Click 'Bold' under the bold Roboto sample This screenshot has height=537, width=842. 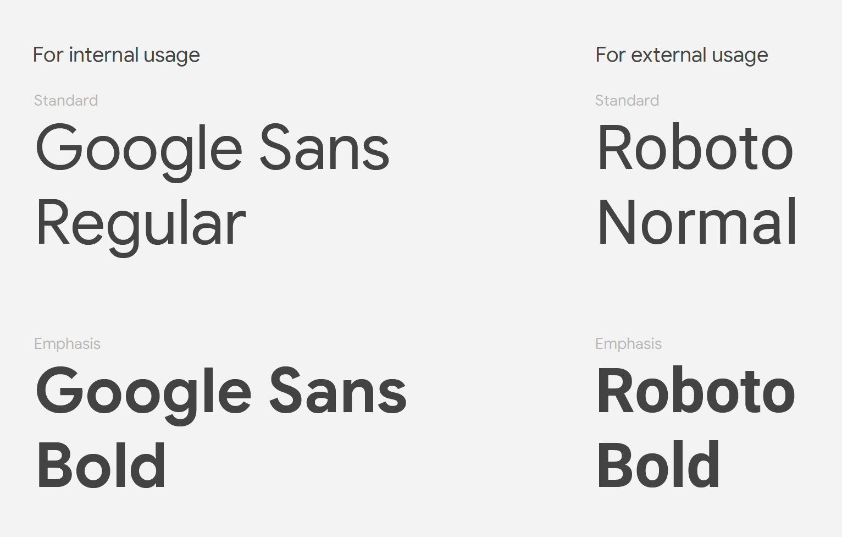coord(658,464)
